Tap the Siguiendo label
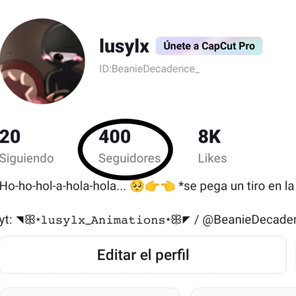This screenshot has height=296, width=296. click(27, 158)
